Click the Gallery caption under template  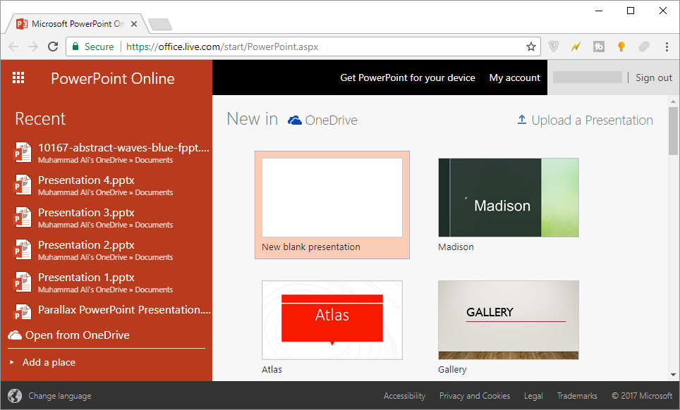tap(452, 369)
